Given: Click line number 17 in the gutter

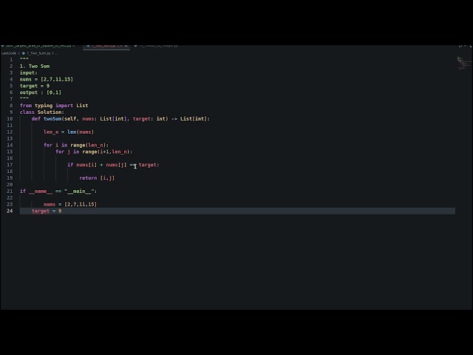Looking at the screenshot, I should point(10,165).
